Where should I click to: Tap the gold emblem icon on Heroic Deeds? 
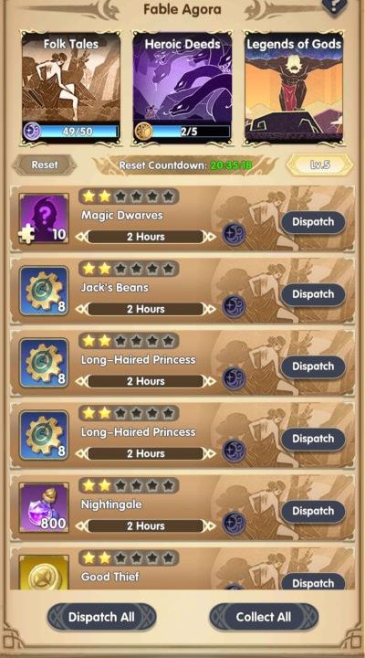click(x=143, y=132)
